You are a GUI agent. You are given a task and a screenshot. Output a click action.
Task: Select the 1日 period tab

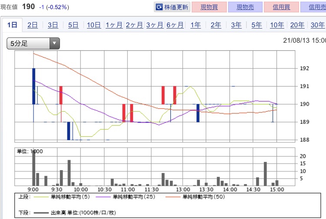(12, 25)
